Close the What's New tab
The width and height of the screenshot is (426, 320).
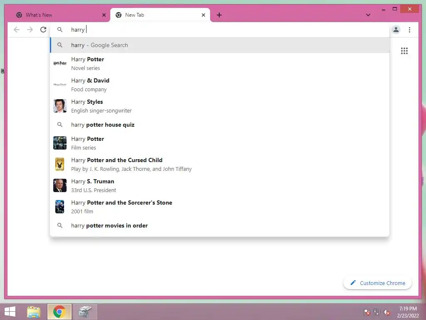click(x=104, y=15)
